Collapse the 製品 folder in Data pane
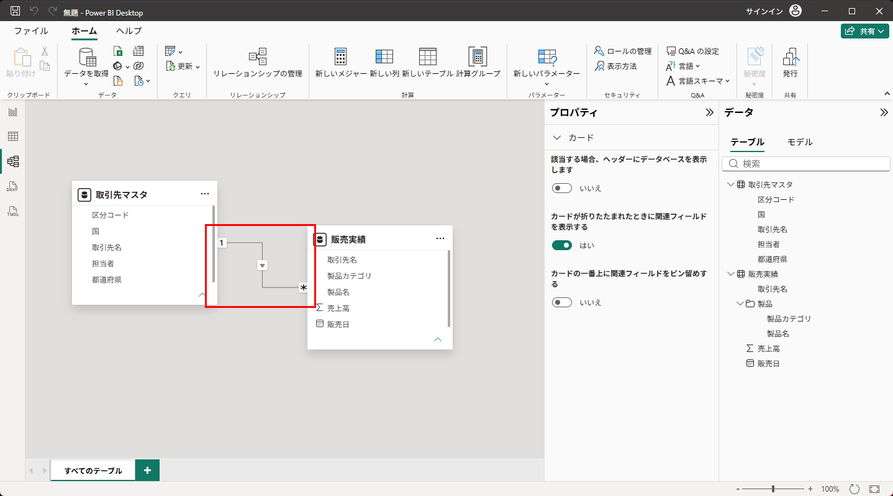 (740, 304)
